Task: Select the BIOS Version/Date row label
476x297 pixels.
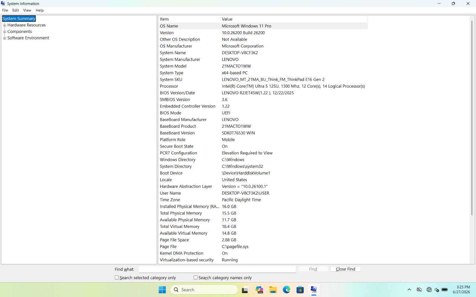Action: 177,93
